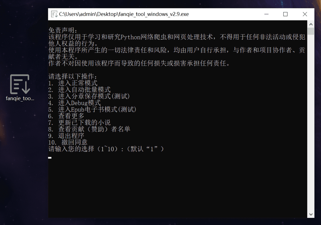Image resolution: width=321 pixels, height=225 pixels.
Task: Close the fanqie_tool_windows_v2.9.exe window
Action: pyautogui.click(x=305, y=14)
